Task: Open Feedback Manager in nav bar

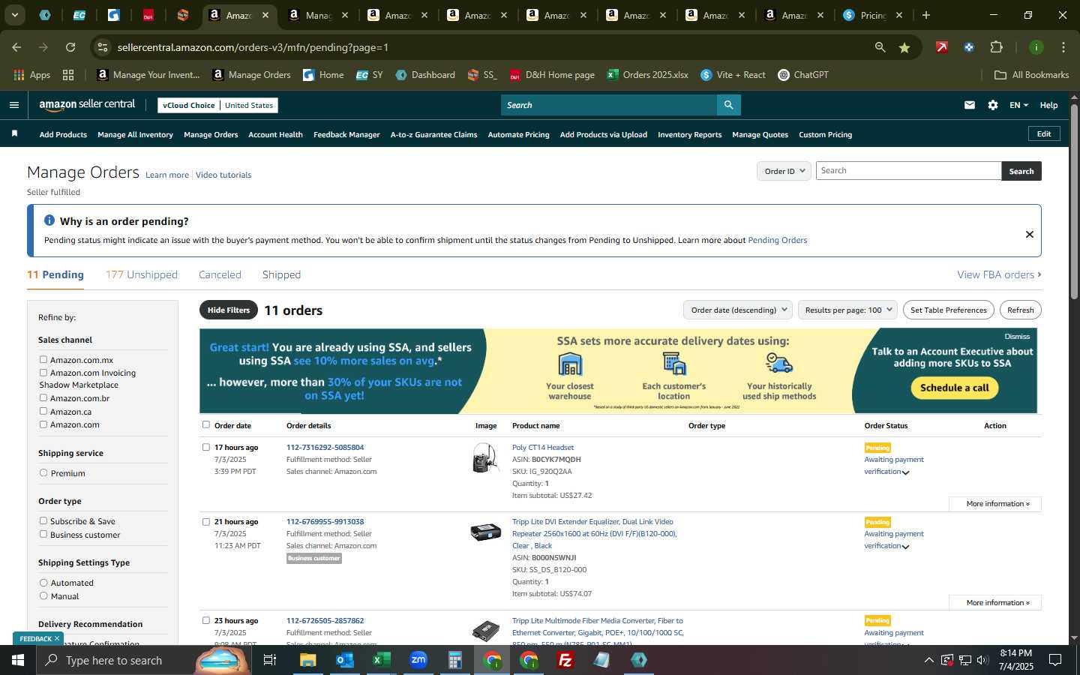Action: click(x=346, y=135)
